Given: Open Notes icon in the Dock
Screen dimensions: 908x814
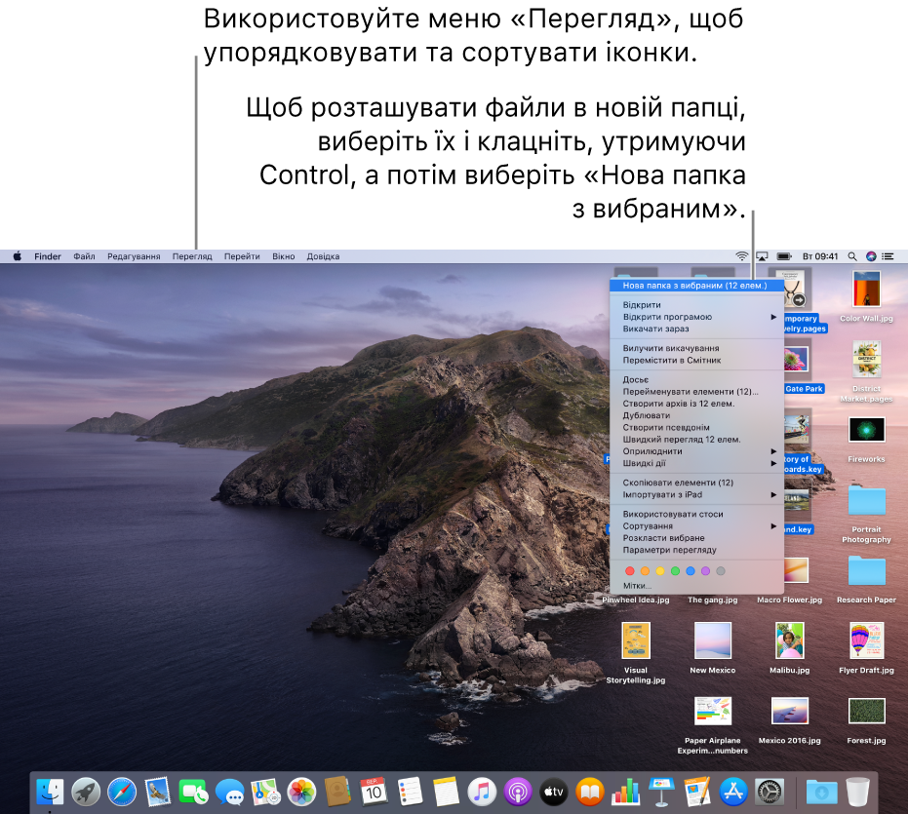Looking at the screenshot, I should 446,792.
